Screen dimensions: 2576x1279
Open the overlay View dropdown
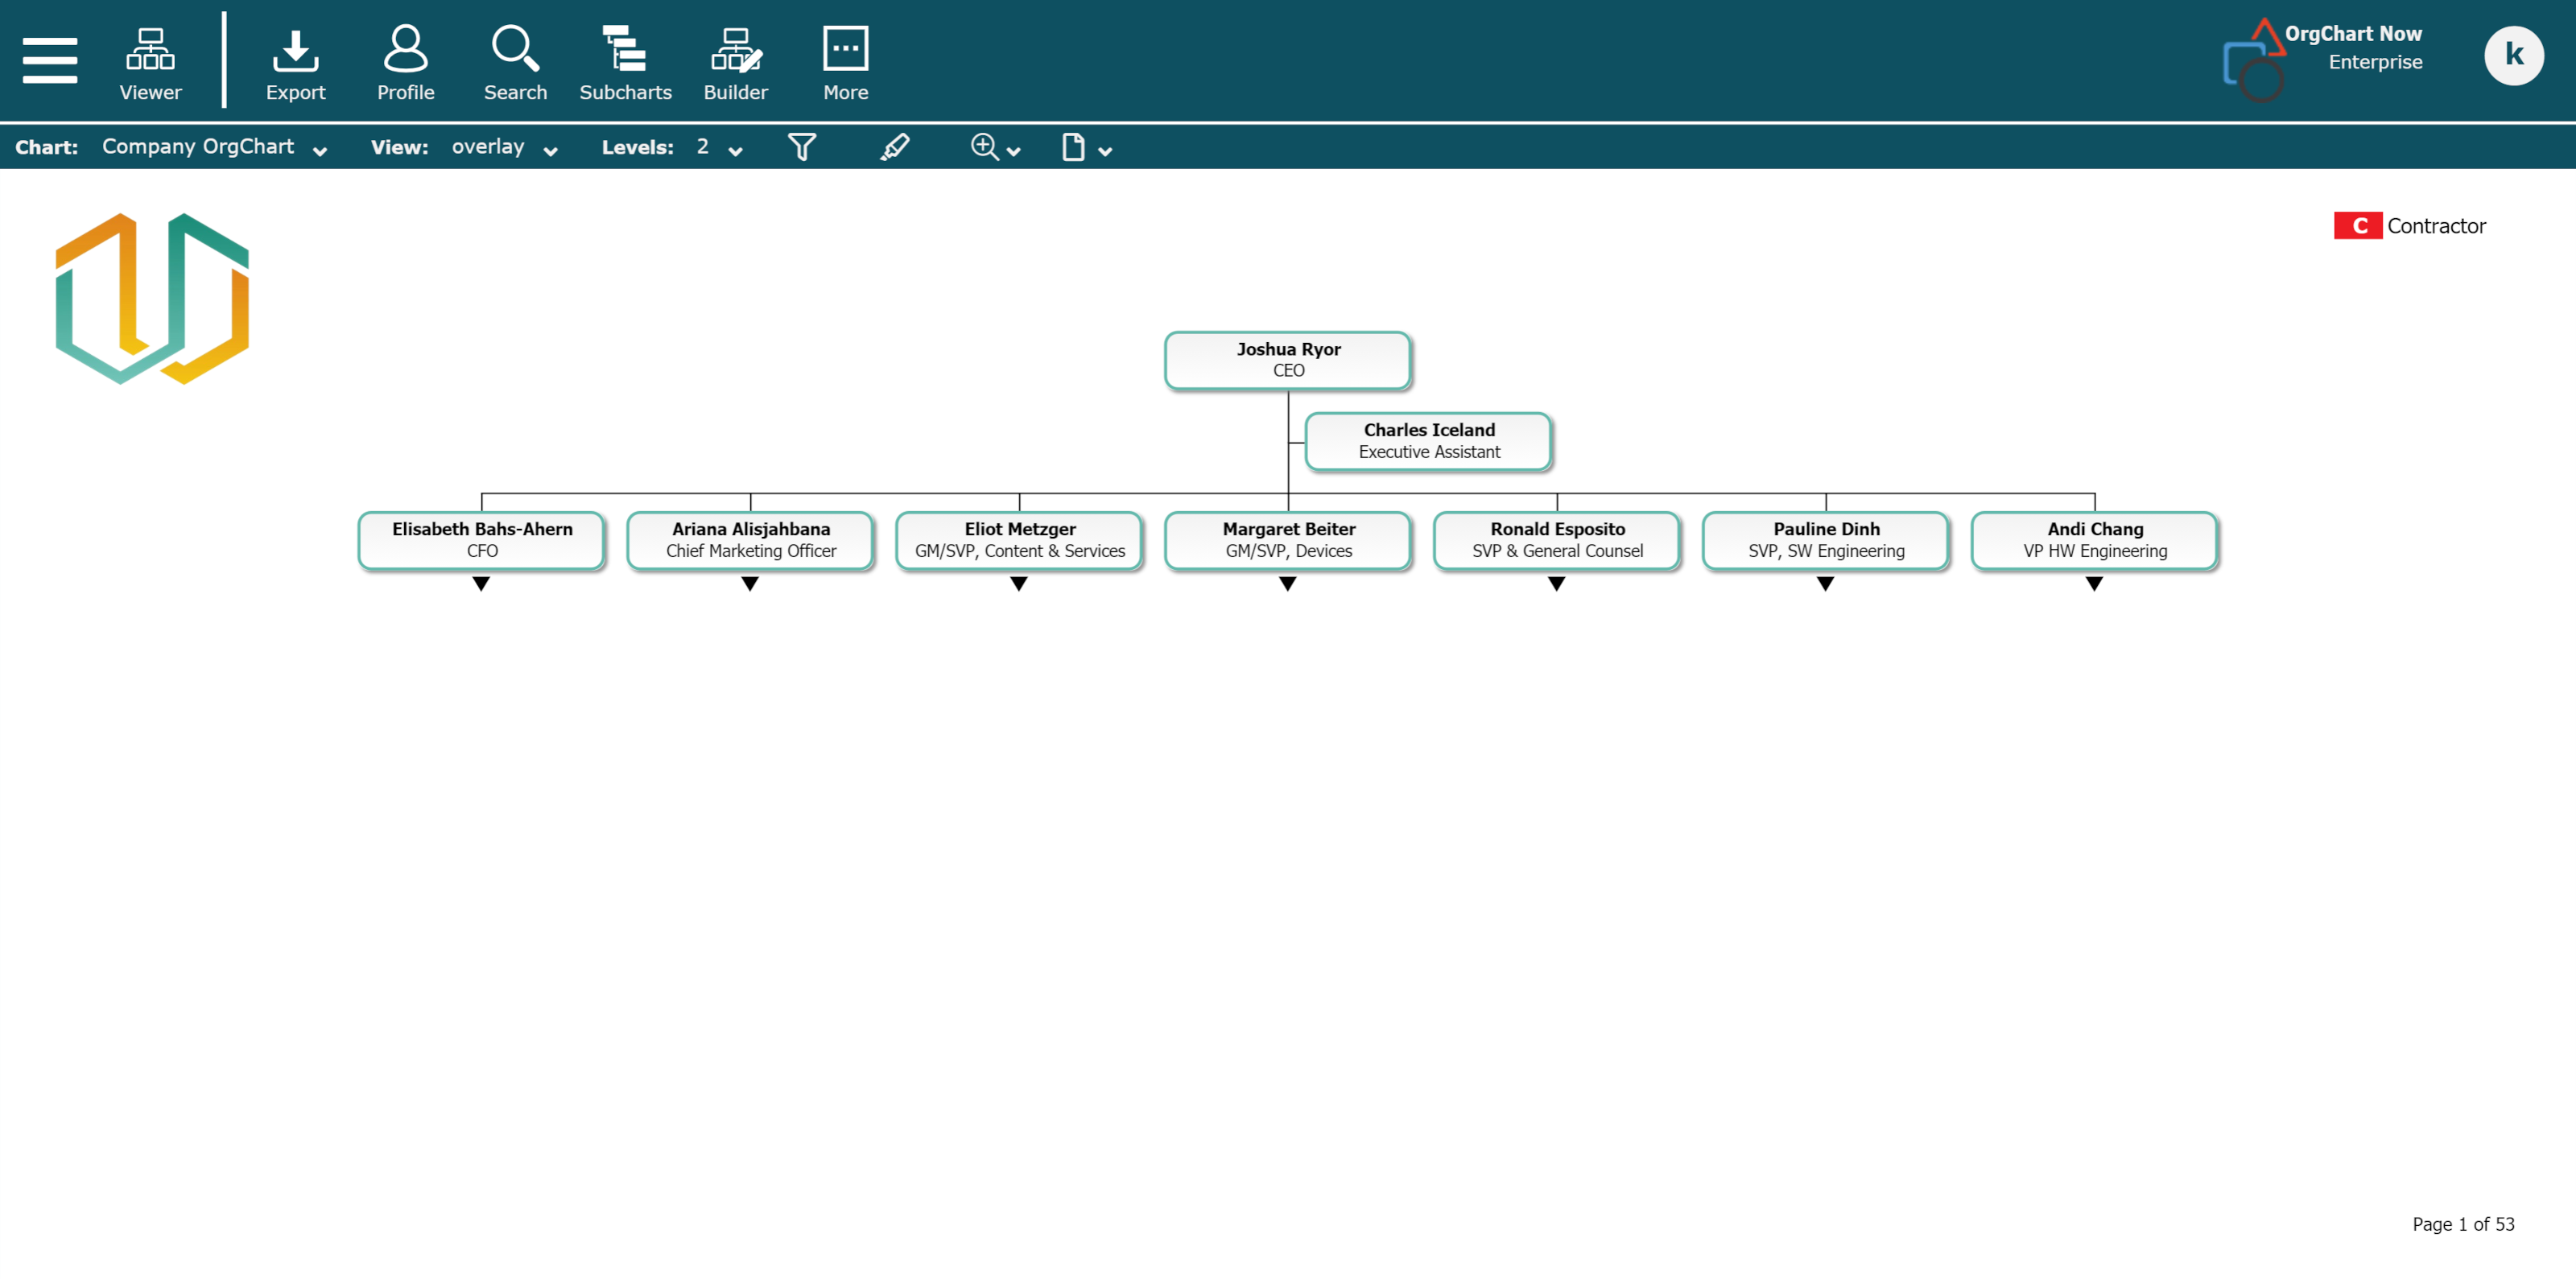tap(504, 147)
